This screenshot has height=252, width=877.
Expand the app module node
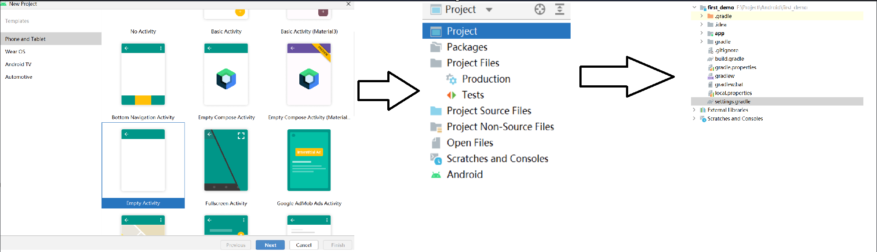(702, 33)
